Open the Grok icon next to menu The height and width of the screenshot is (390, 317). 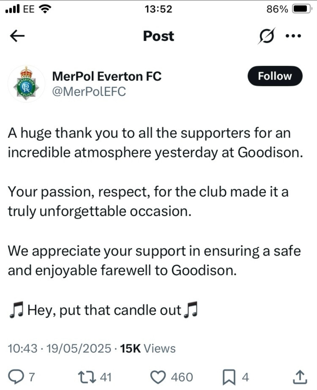pos(267,36)
